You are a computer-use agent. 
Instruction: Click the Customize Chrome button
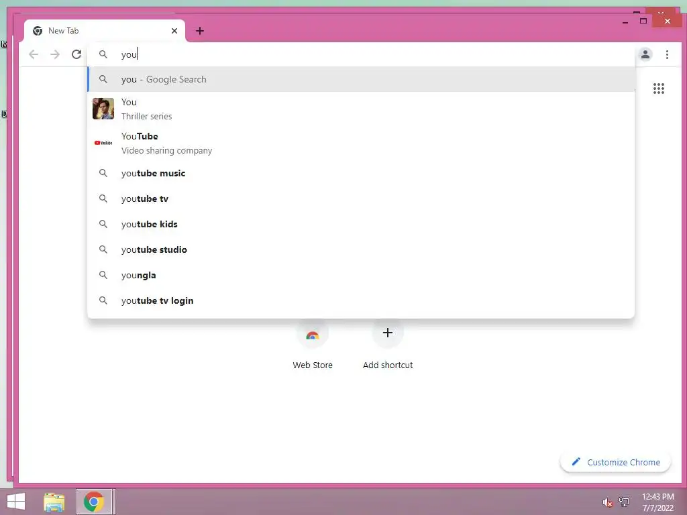616,462
